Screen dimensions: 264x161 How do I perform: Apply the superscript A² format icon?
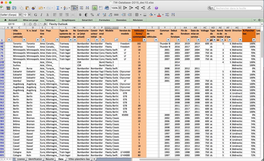98,15
